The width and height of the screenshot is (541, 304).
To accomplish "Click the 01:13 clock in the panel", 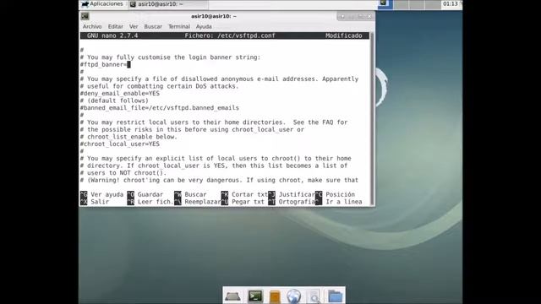I will click(451, 3).
